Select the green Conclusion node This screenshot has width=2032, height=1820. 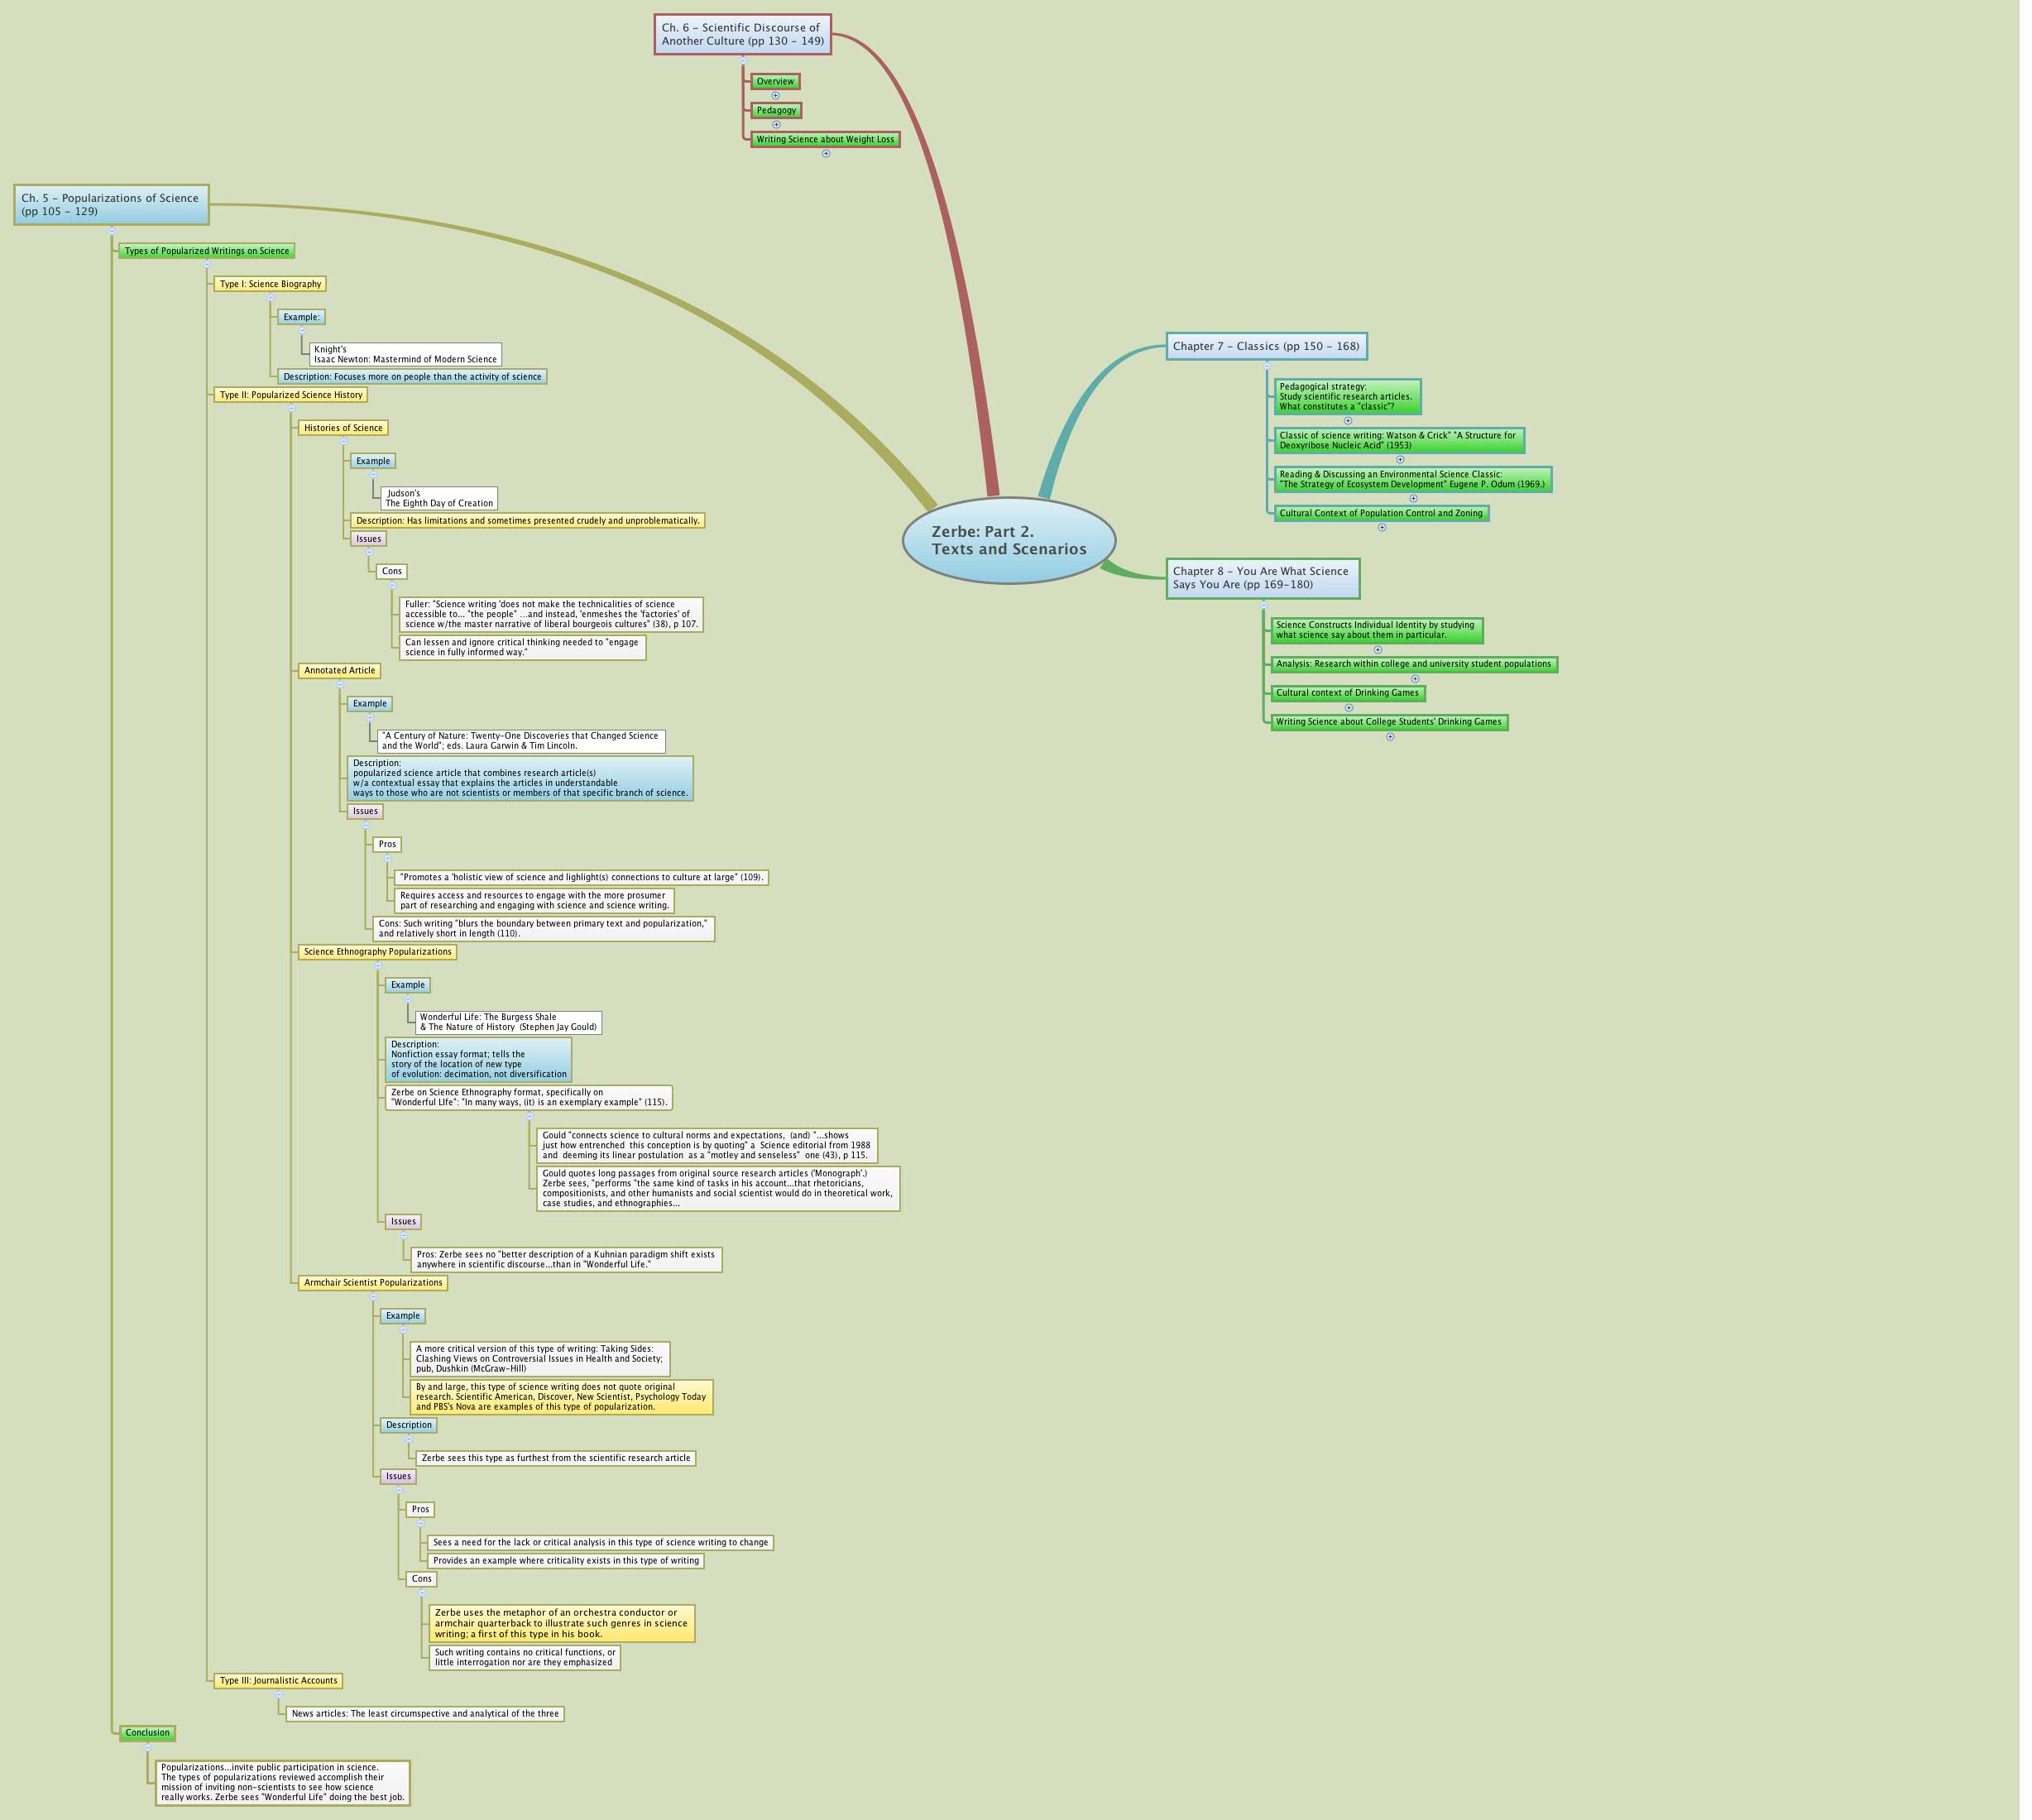click(x=147, y=1733)
